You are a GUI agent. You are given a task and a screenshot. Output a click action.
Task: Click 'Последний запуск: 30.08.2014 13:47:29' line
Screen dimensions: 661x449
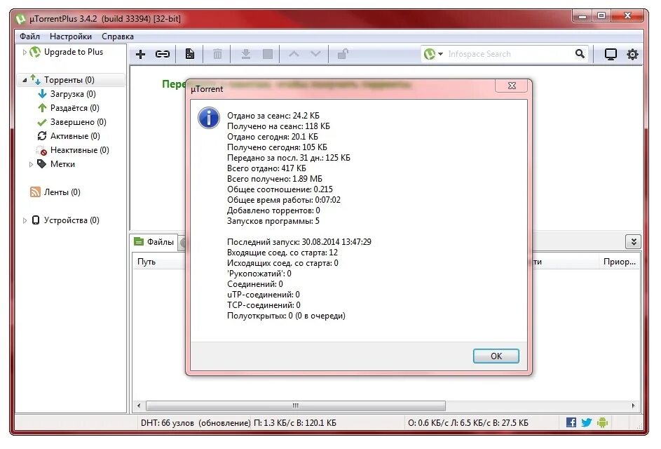299,242
